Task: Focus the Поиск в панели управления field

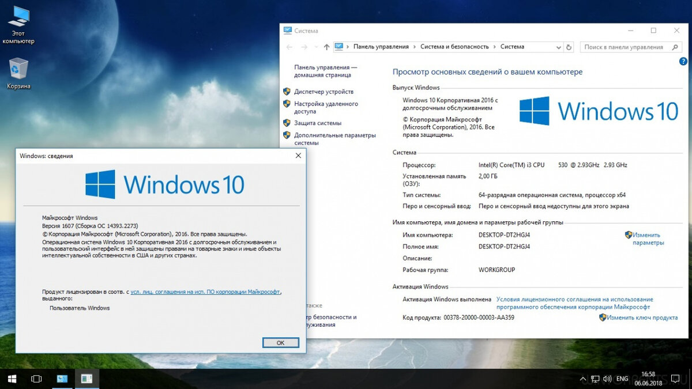Action: point(630,47)
